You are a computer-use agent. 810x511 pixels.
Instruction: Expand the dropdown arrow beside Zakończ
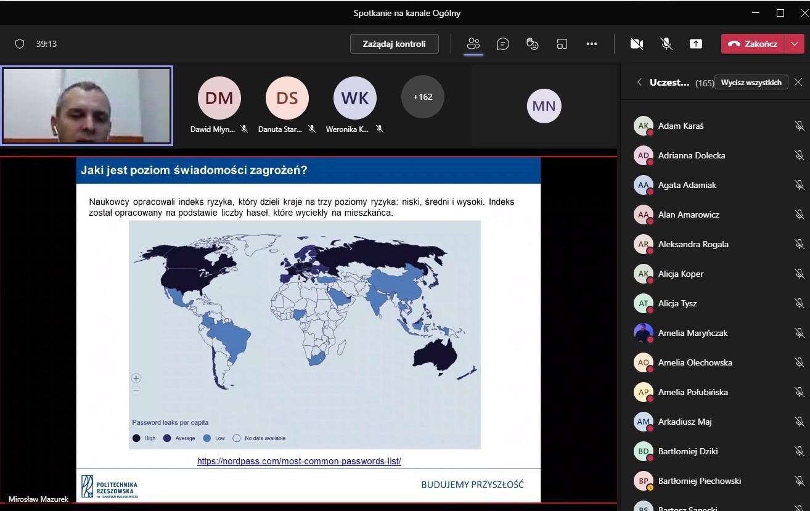click(794, 44)
